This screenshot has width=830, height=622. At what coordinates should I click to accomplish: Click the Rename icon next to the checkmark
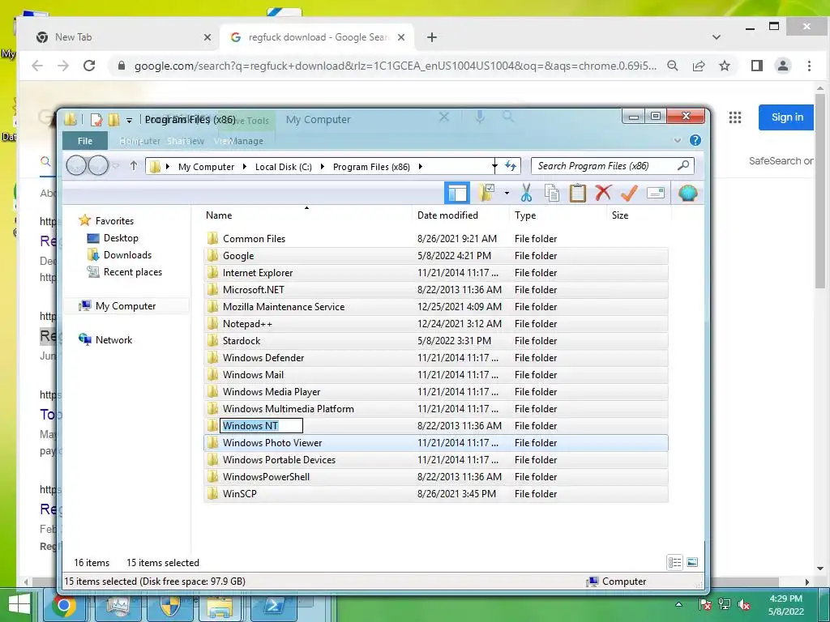[x=655, y=193]
